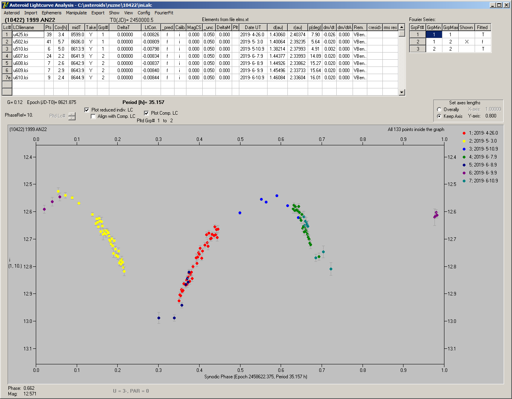512x399 pixels.
Task: Select Fourier Series row 1 GrpMin cell
Action: click(x=434, y=35)
